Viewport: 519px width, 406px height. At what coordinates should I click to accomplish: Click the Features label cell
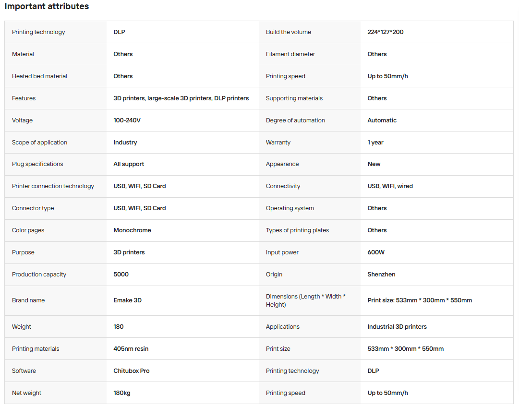[55, 98]
